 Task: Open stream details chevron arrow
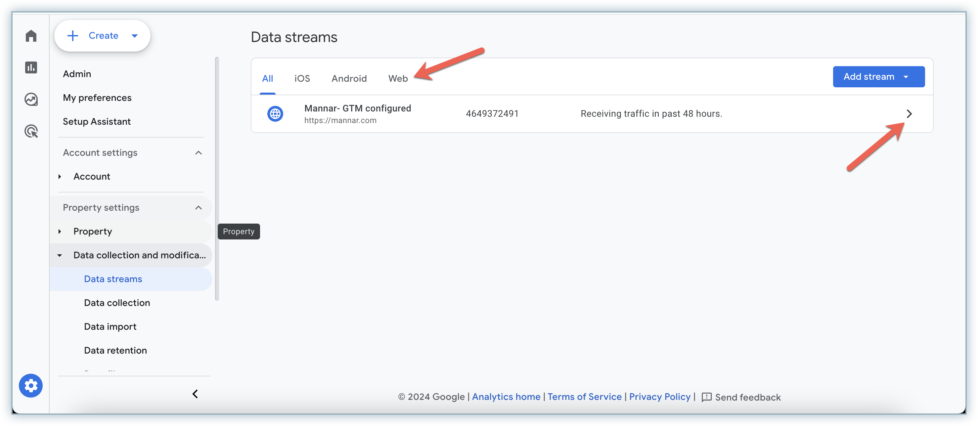pos(909,114)
